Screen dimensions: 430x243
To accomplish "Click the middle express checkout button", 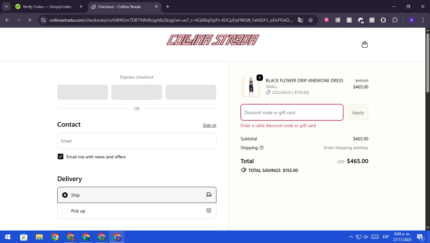I will [137, 92].
